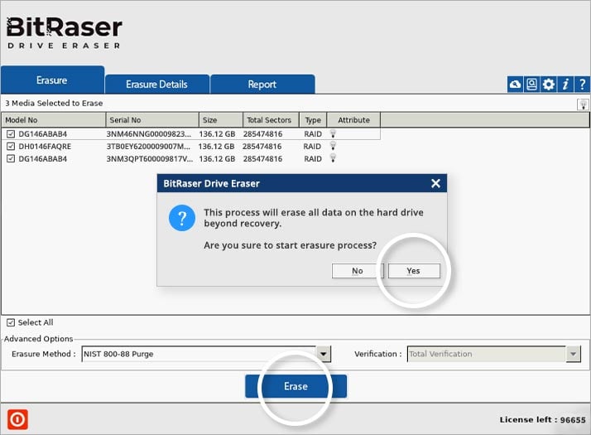Uncheck drive with serial 3NM3QPT600009817V
The width and height of the screenshot is (591, 435).
[x=11, y=159]
